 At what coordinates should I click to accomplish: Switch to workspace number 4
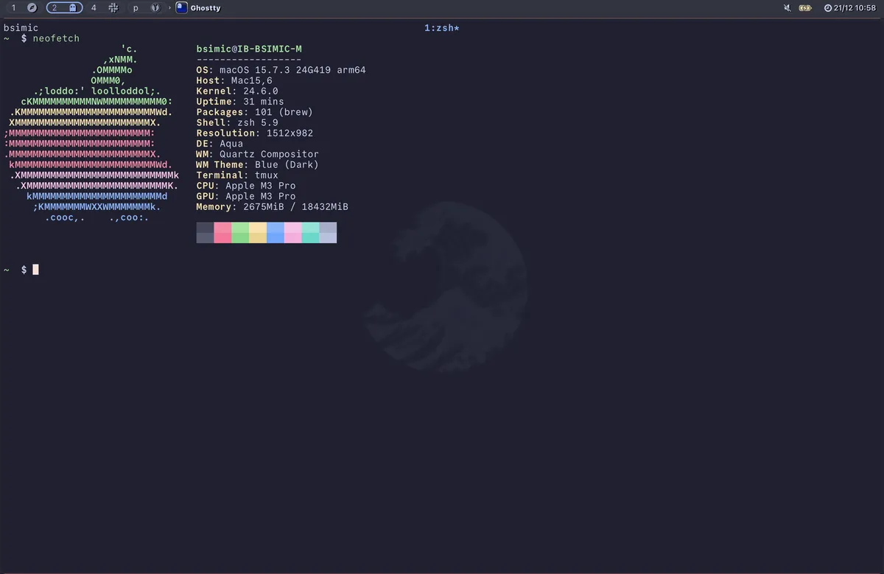click(94, 7)
